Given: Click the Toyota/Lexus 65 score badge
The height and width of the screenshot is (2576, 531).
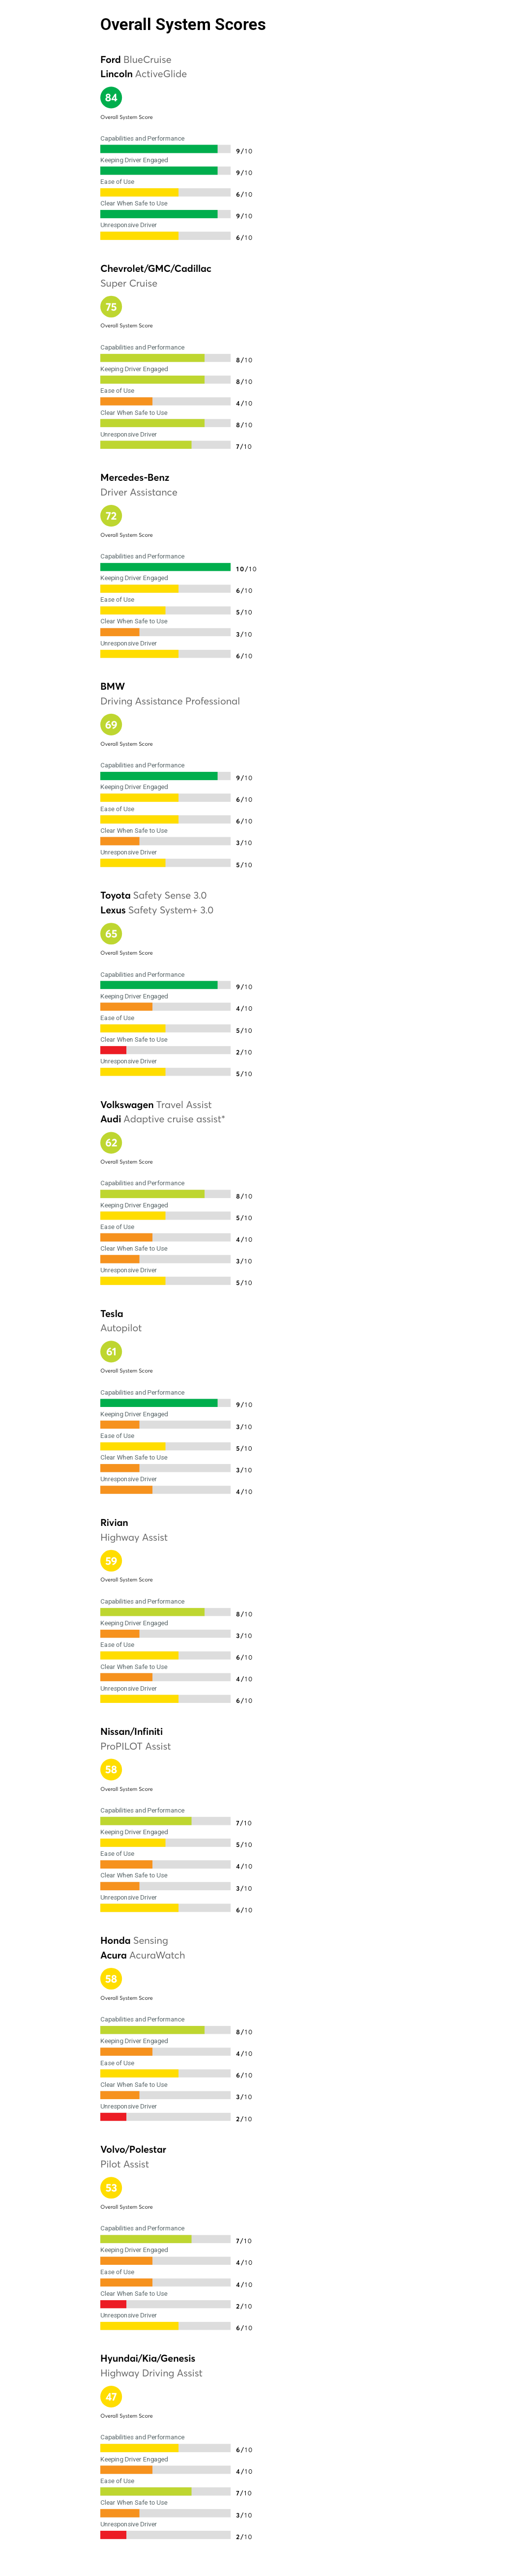Looking at the screenshot, I should pyautogui.click(x=111, y=934).
